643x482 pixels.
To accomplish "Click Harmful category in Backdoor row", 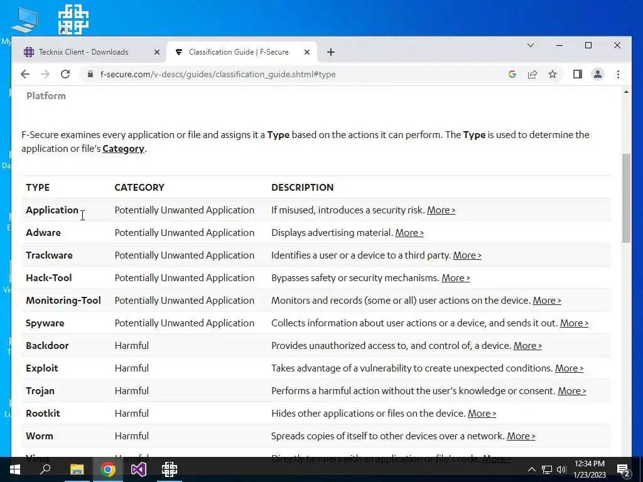I will click(x=132, y=345).
